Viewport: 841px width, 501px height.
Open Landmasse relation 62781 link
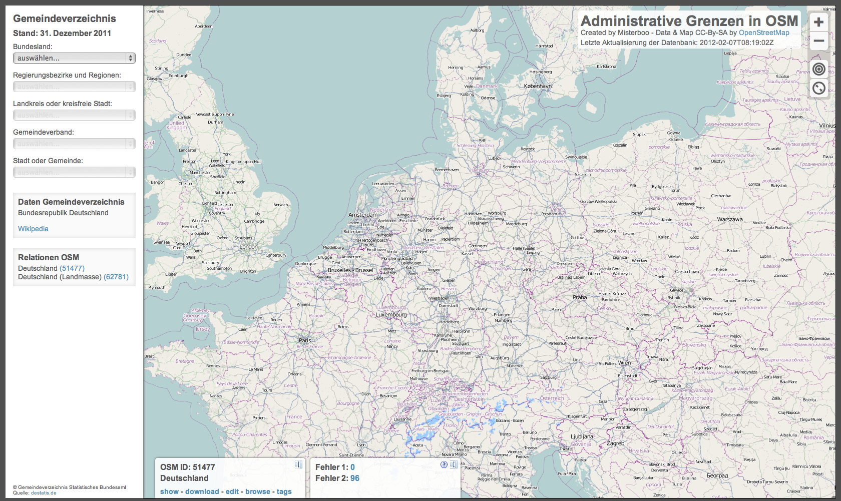116,277
